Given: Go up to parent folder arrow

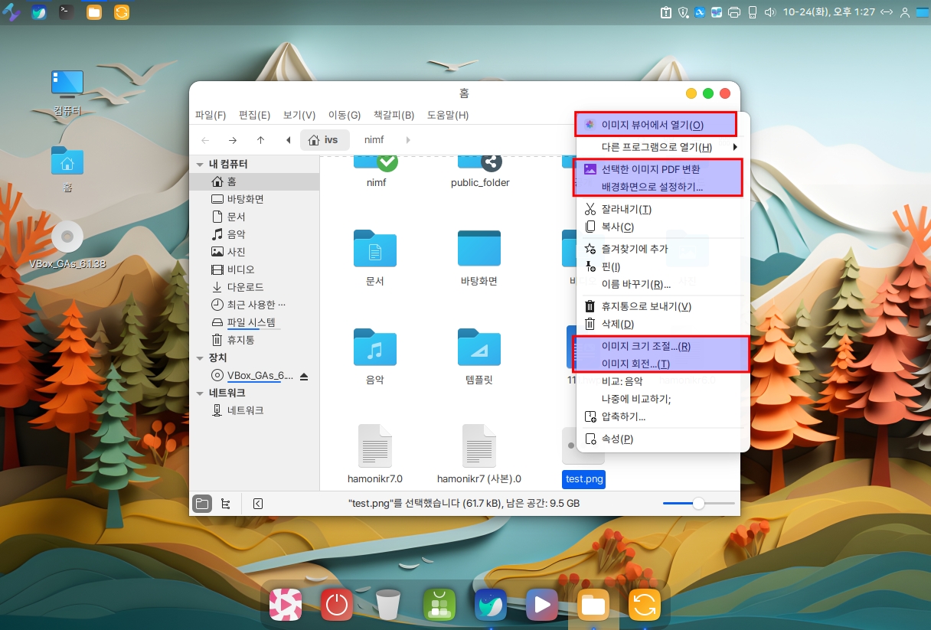Looking at the screenshot, I should 260,140.
